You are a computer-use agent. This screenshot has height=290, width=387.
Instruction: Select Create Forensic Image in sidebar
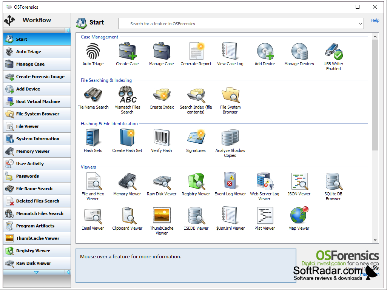(x=37, y=77)
